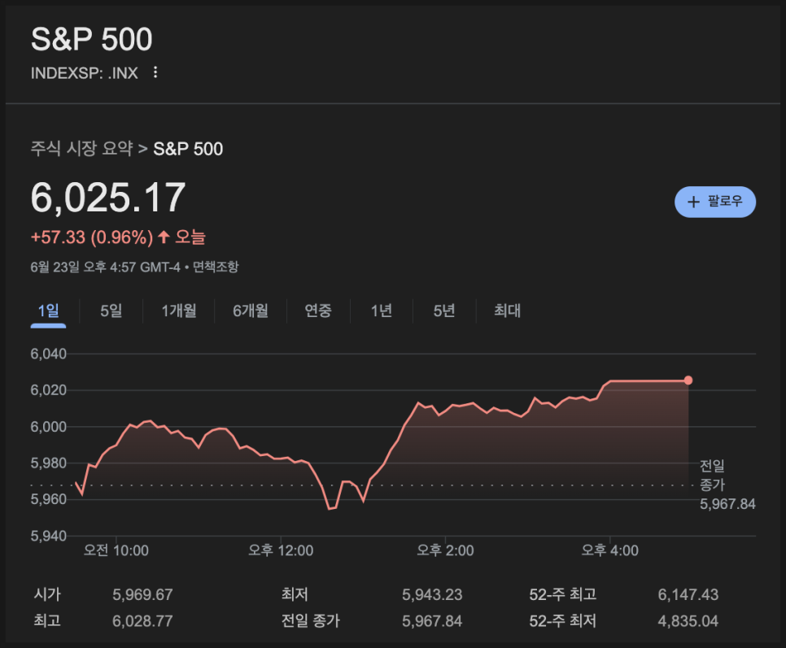Click the S&P 500 breadcrumb text
The image size is (786, 648).
(x=188, y=149)
